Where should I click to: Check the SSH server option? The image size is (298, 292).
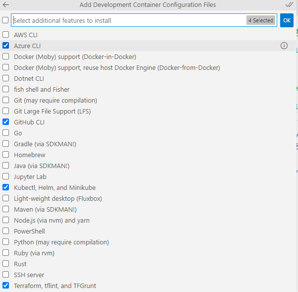click(5, 275)
